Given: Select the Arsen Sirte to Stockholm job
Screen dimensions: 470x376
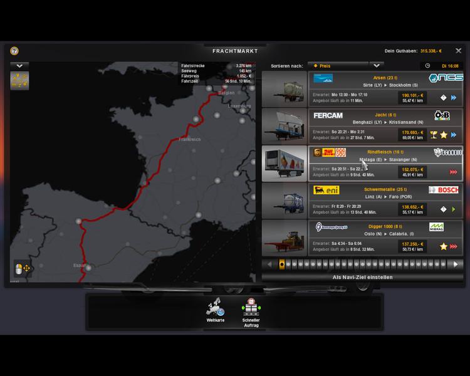Looking at the screenshot, I should tap(385, 89).
